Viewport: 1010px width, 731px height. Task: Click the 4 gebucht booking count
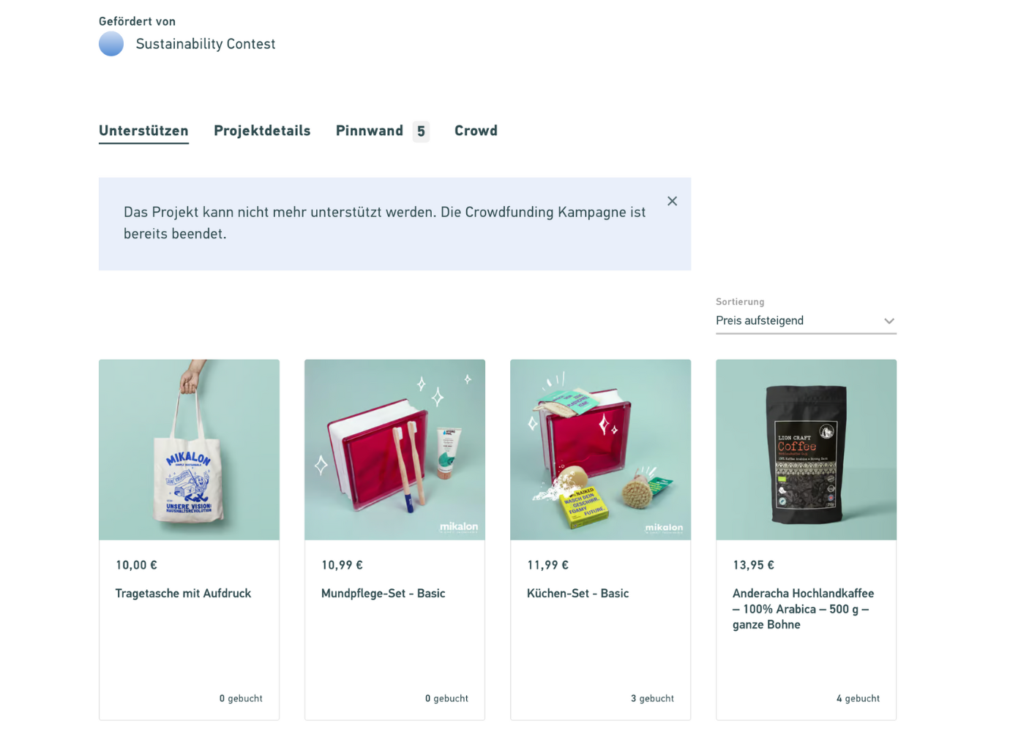858,699
